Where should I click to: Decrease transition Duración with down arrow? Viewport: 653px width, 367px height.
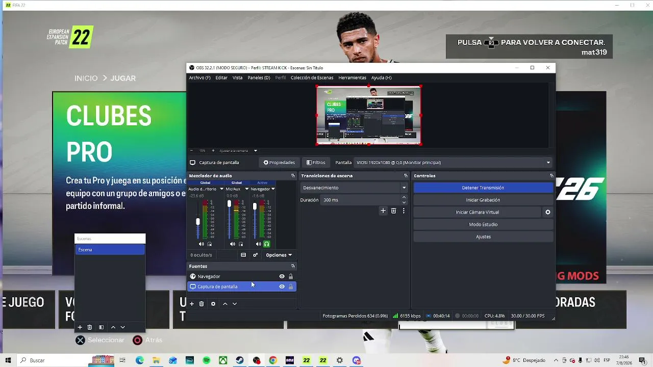404,202
